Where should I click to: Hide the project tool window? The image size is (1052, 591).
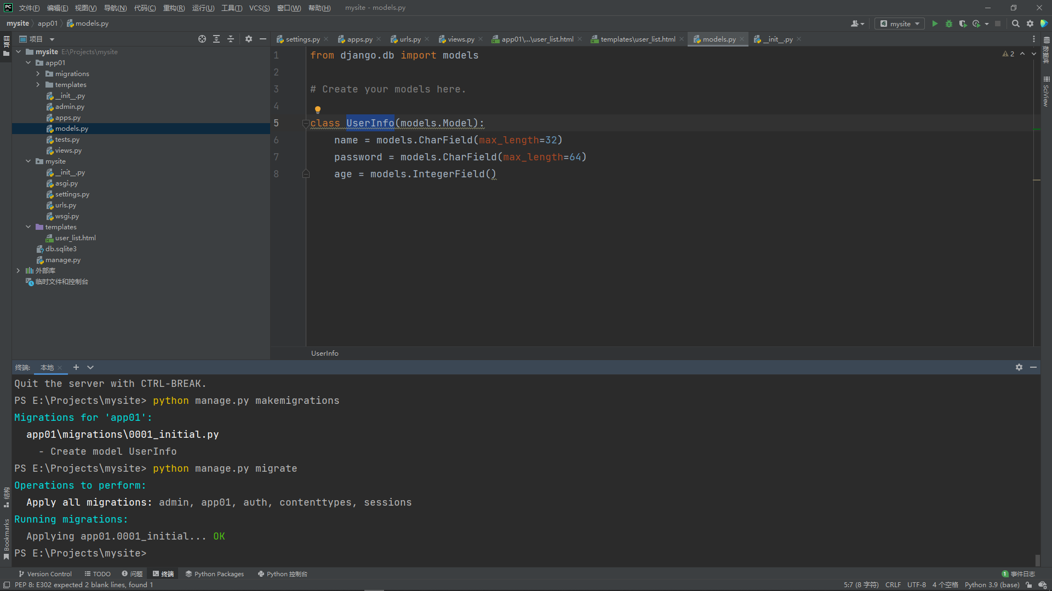click(263, 39)
